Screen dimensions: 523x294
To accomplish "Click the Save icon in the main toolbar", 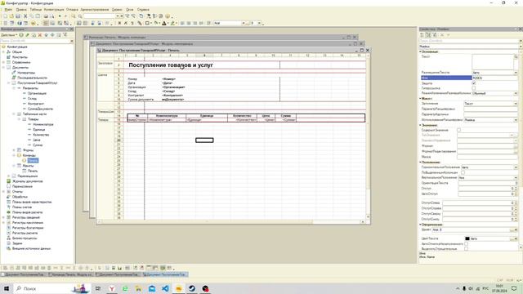I will tap(18, 16).
